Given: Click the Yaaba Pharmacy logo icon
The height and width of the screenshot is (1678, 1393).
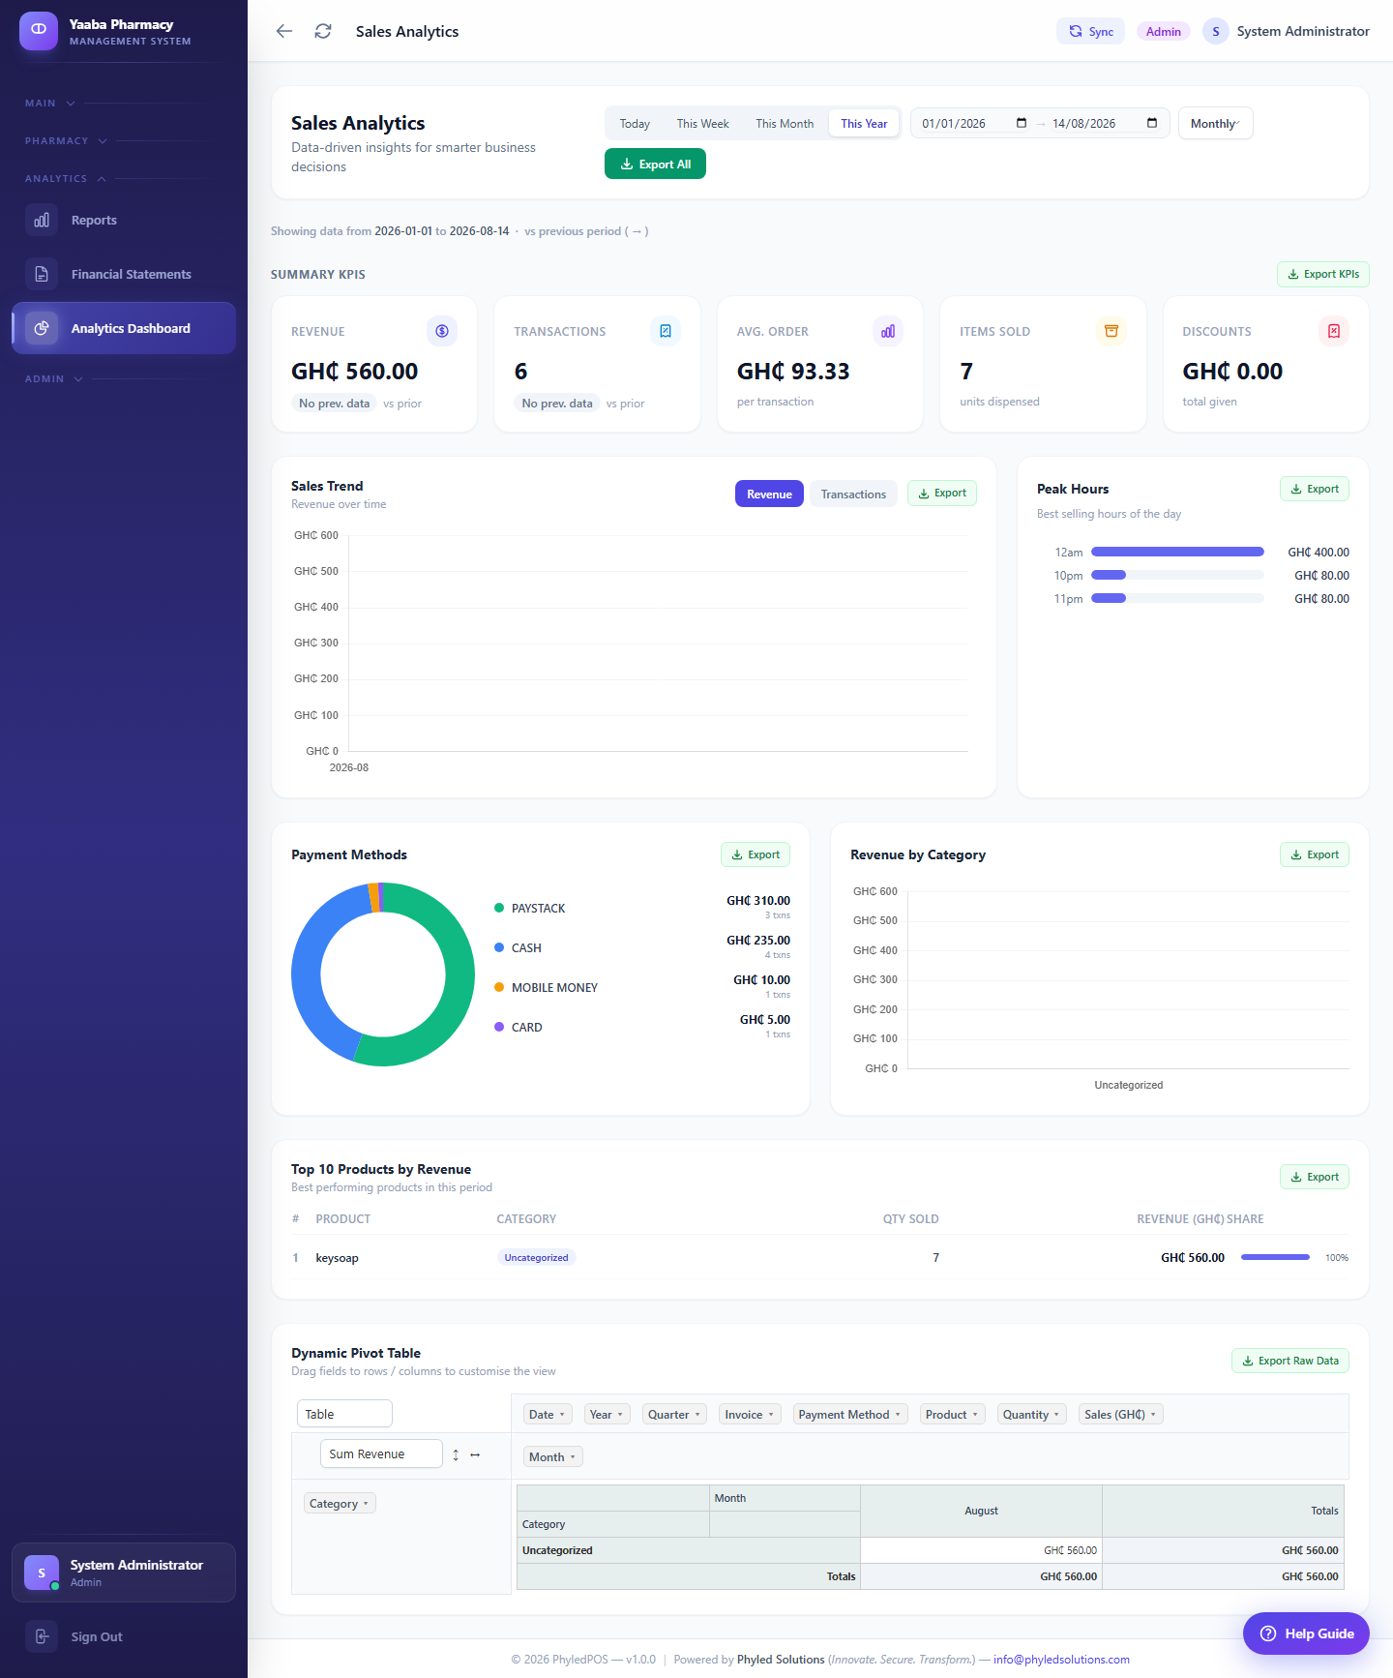Looking at the screenshot, I should point(39,31).
